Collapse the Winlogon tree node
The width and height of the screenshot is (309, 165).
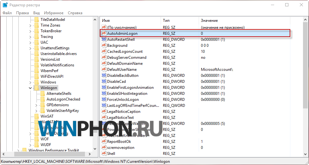[30, 88]
